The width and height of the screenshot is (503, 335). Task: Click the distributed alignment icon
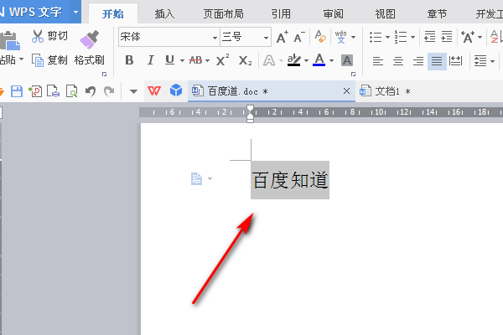pos(455,60)
